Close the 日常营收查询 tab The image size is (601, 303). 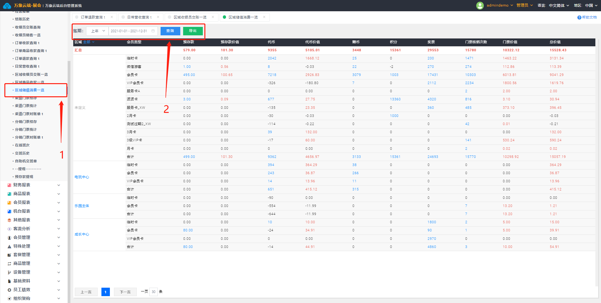pyautogui.click(x=158, y=17)
